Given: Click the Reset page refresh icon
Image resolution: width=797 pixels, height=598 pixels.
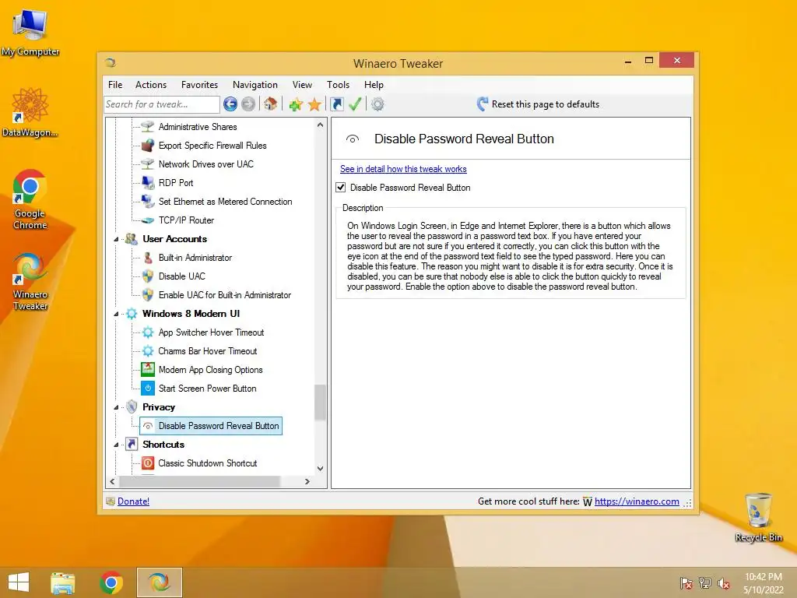Looking at the screenshot, I should click(483, 104).
